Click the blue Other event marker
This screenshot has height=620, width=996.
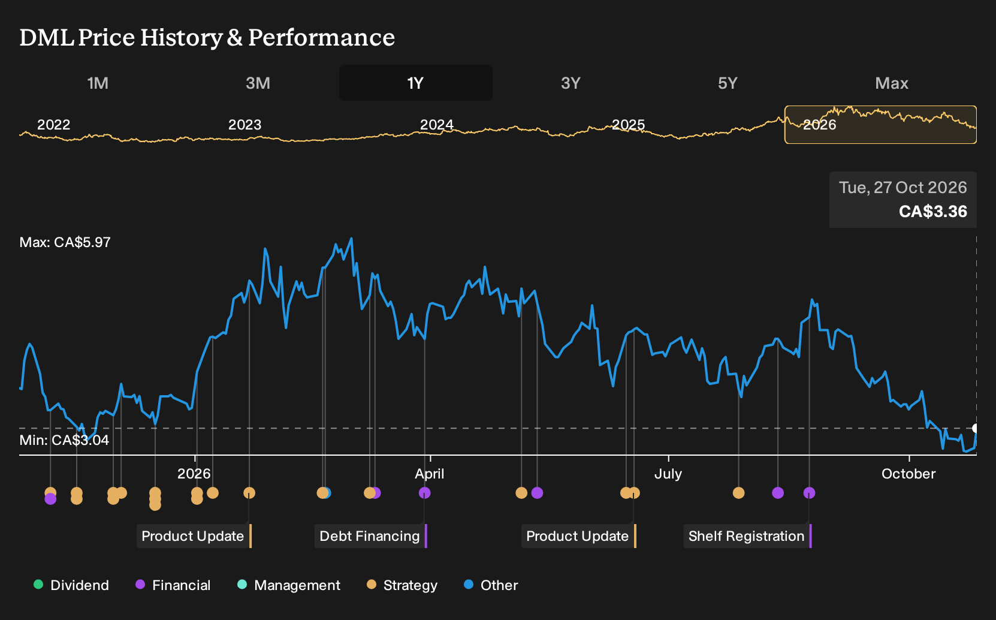327,493
